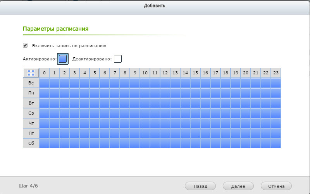Select the hour 1 column header

pos(54,73)
